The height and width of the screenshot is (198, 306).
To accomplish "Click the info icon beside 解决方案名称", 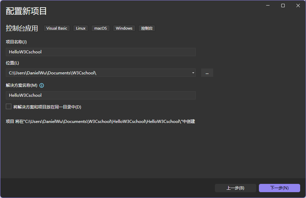I will [42, 85].
